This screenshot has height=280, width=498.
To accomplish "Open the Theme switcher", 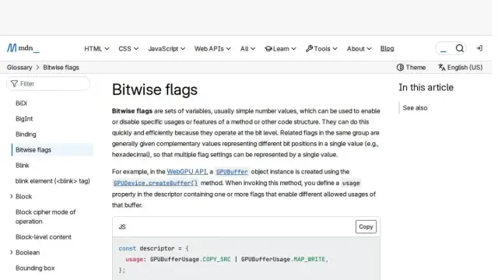I will point(411,68).
